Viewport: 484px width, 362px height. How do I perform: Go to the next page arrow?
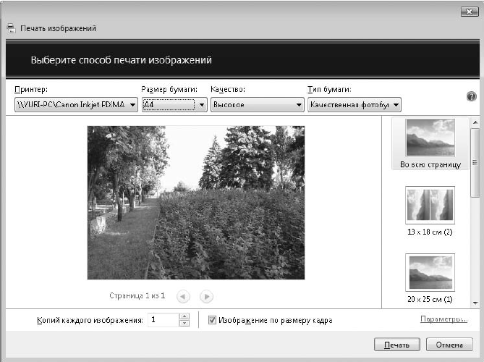pyautogui.click(x=206, y=297)
